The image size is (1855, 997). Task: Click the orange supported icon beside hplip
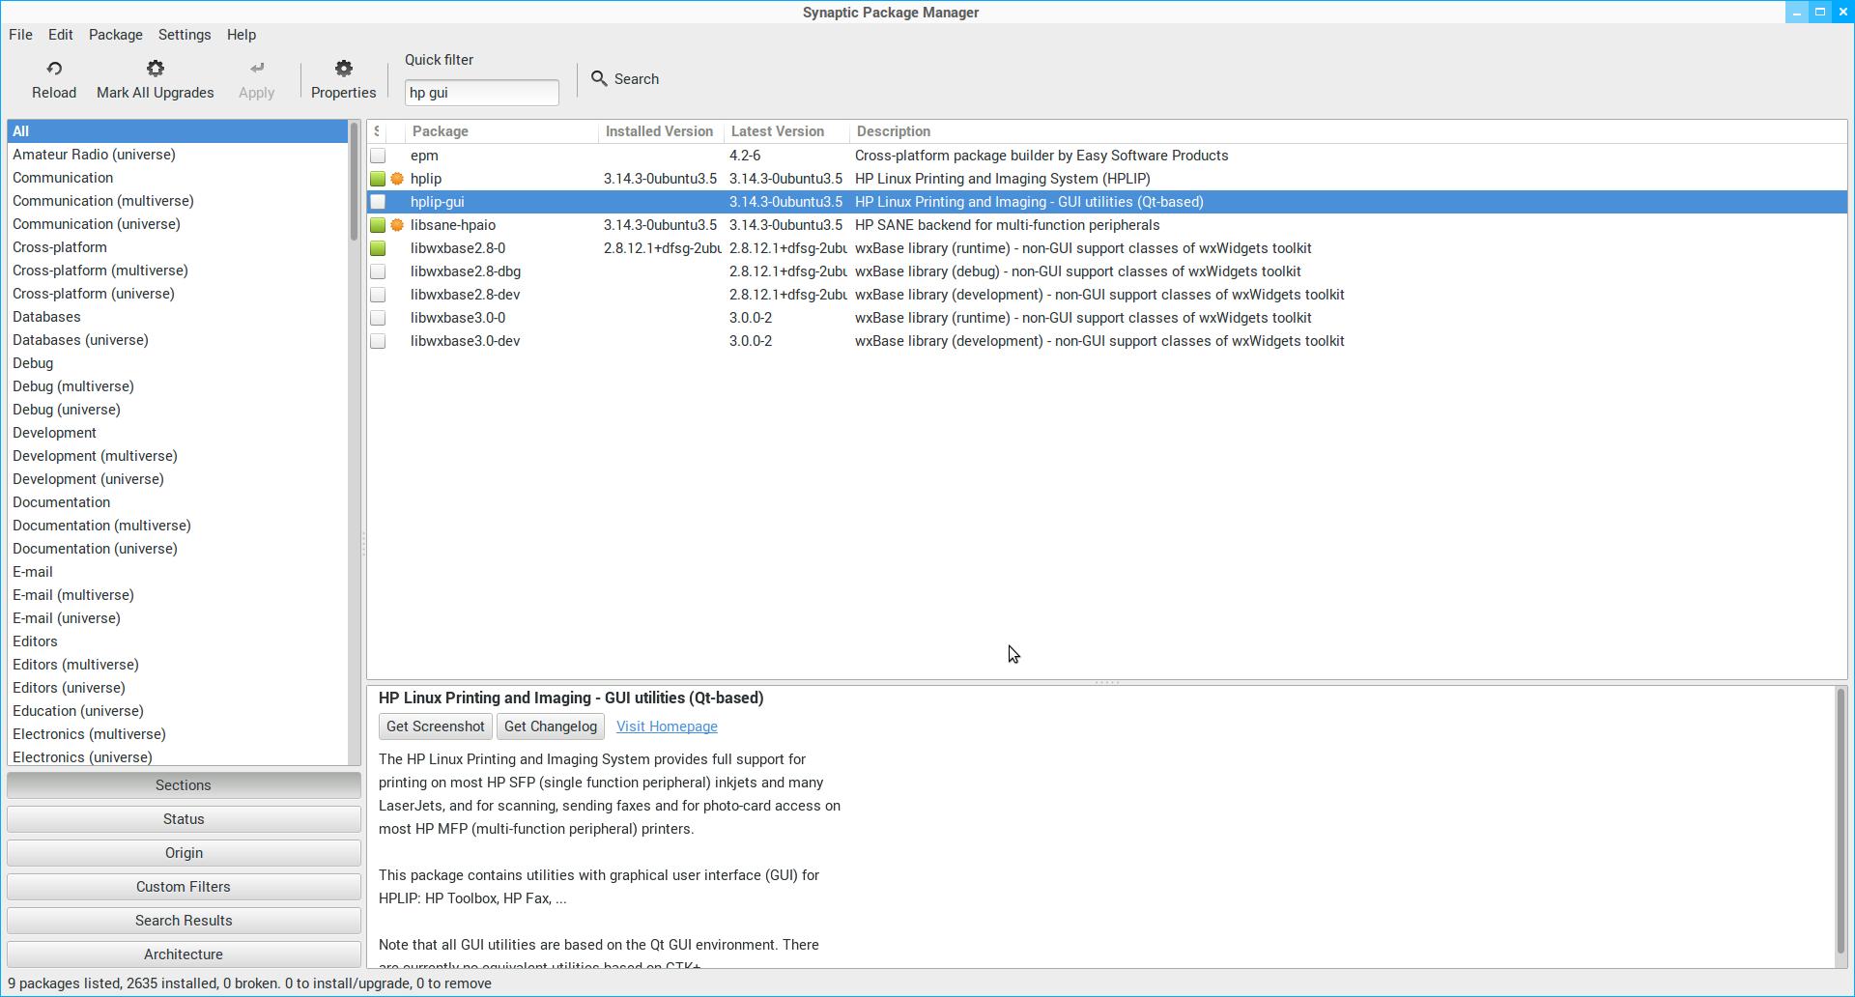pyautogui.click(x=397, y=179)
